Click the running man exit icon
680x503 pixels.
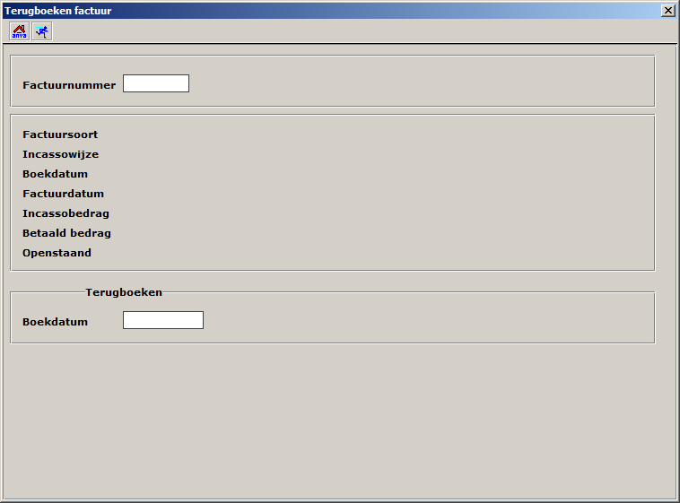[42, 31]
